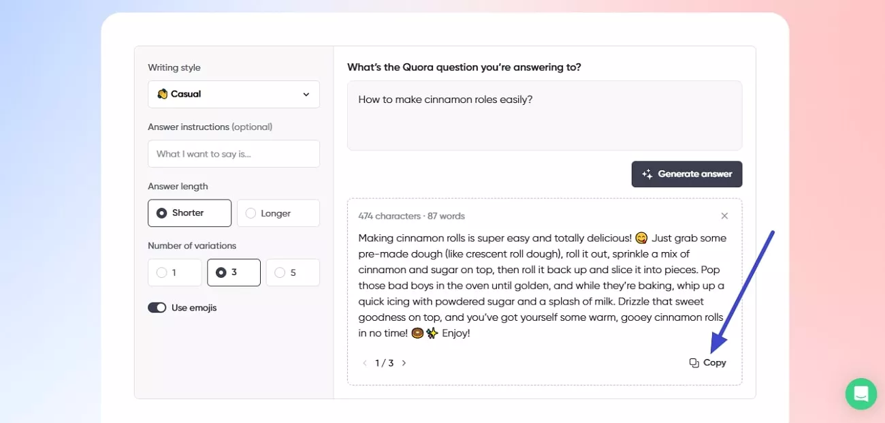
Task: Click the copy icon beside the Copy label
Action: (693, 362)
